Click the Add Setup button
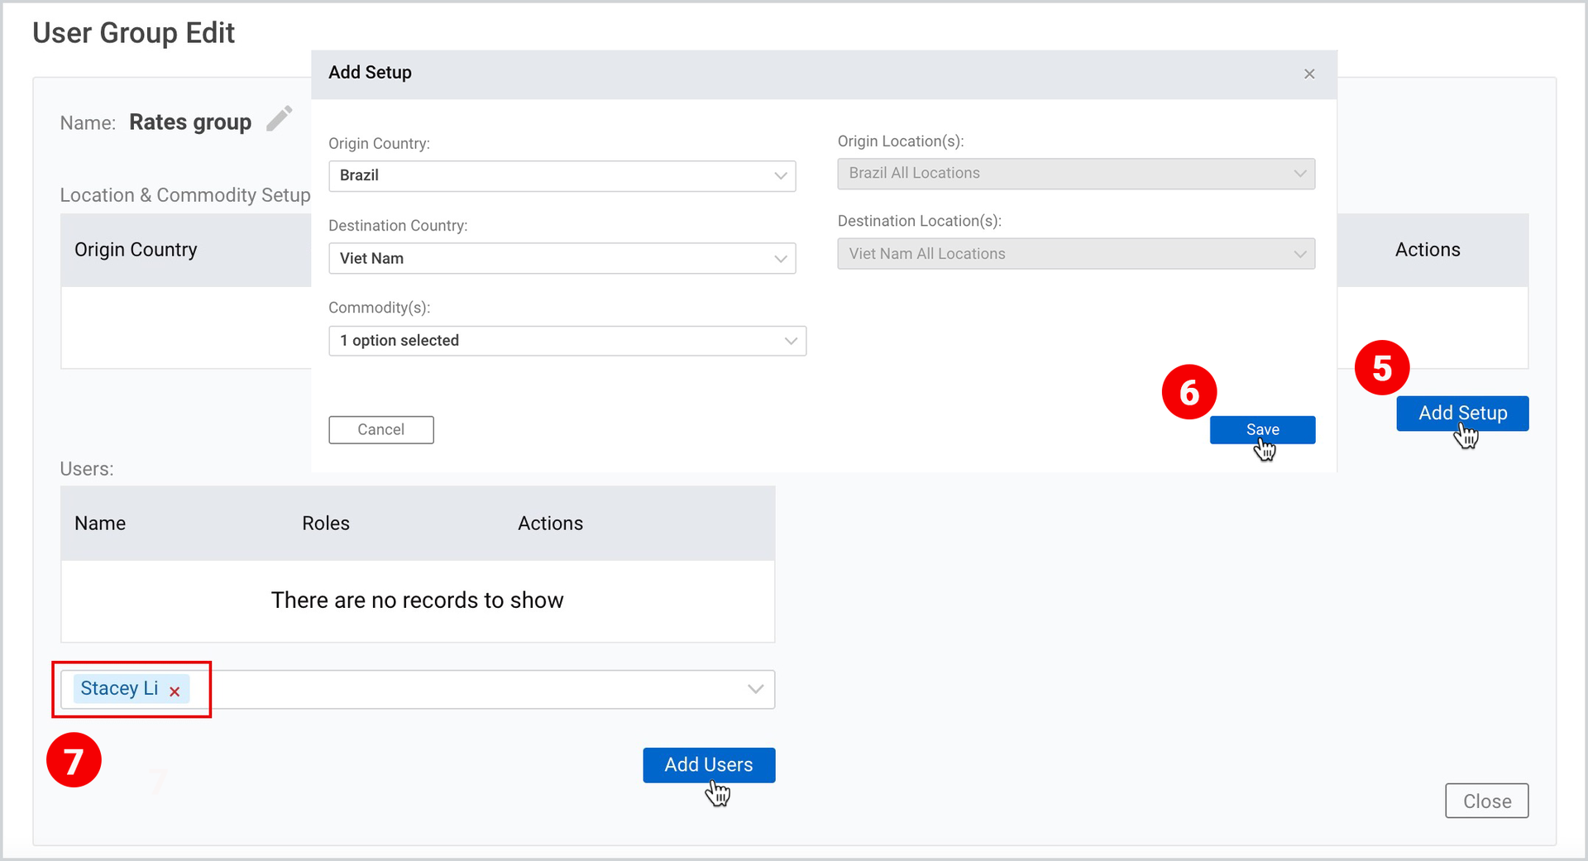The image size is (1588, 861). coord(1462,414)
